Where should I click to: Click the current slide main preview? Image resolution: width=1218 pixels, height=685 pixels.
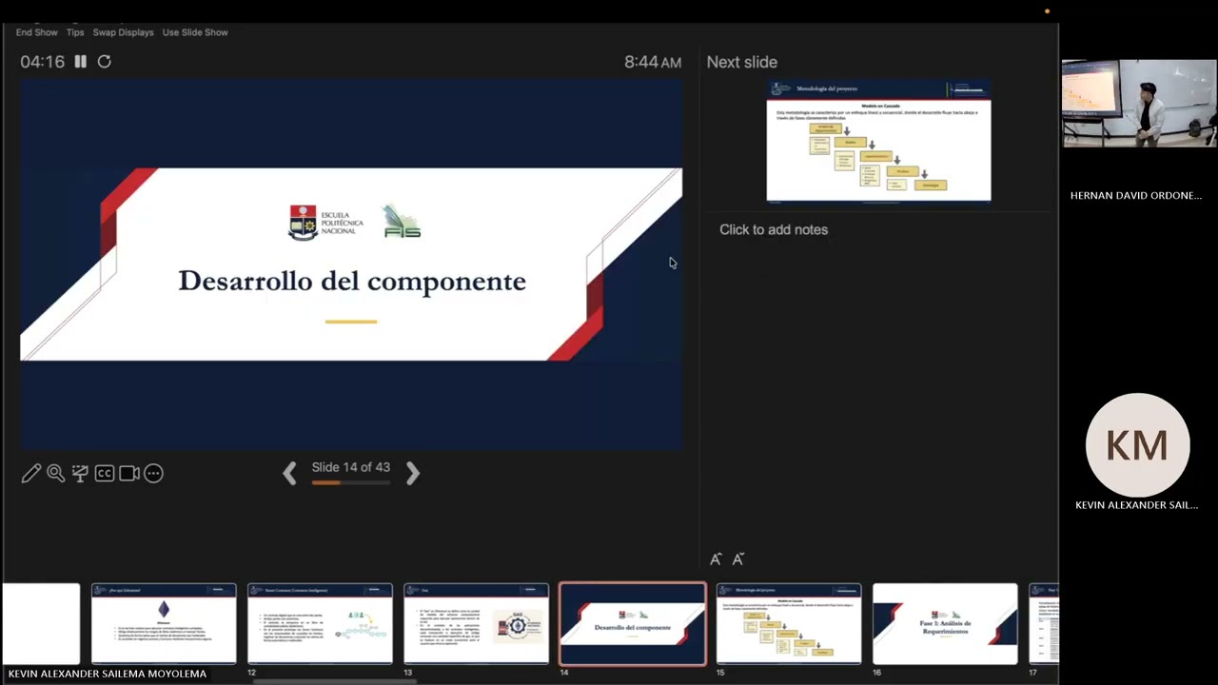(351, 264)
